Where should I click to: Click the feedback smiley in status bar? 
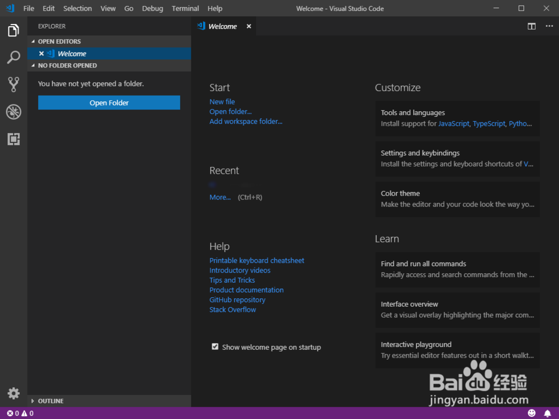tap(531, 413)
